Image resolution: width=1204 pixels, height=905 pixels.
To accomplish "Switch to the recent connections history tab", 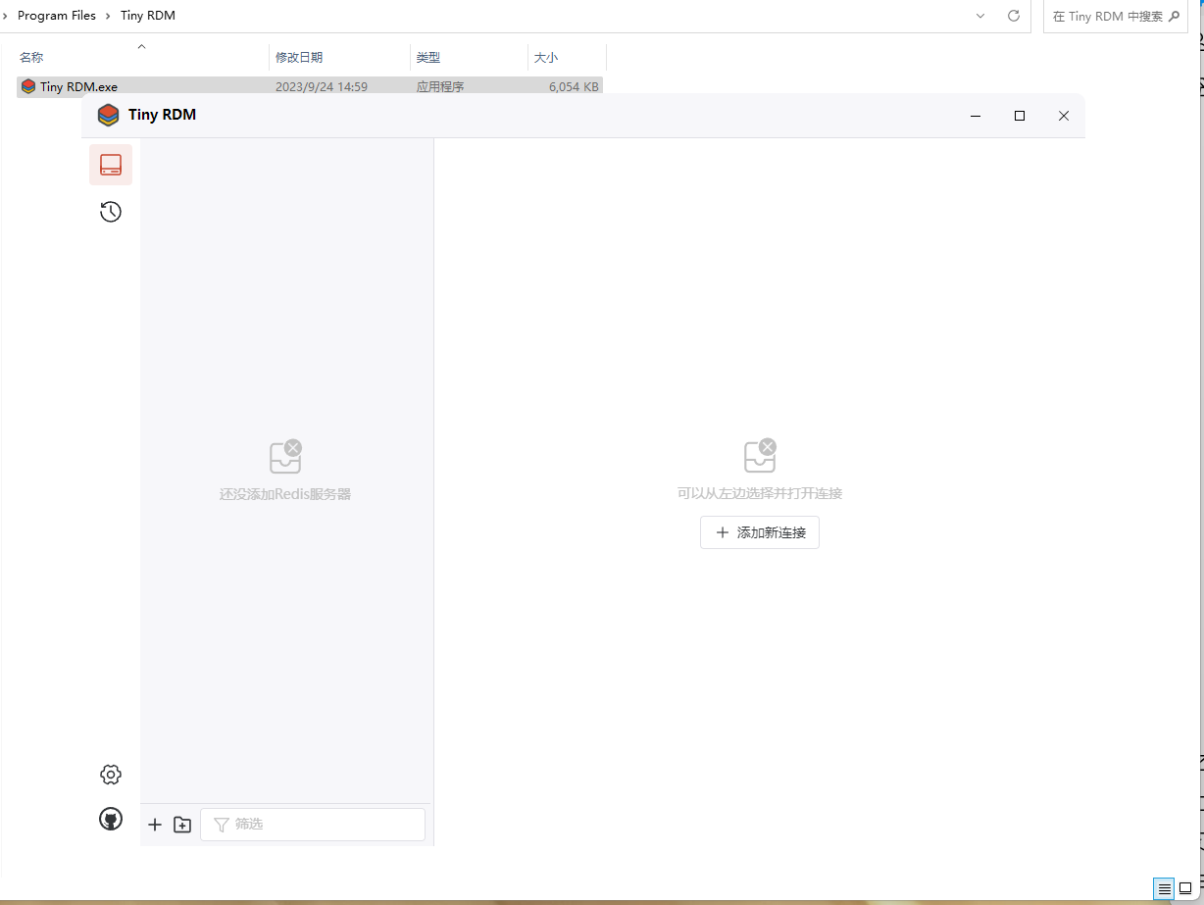I will click(x=111, y=211).
